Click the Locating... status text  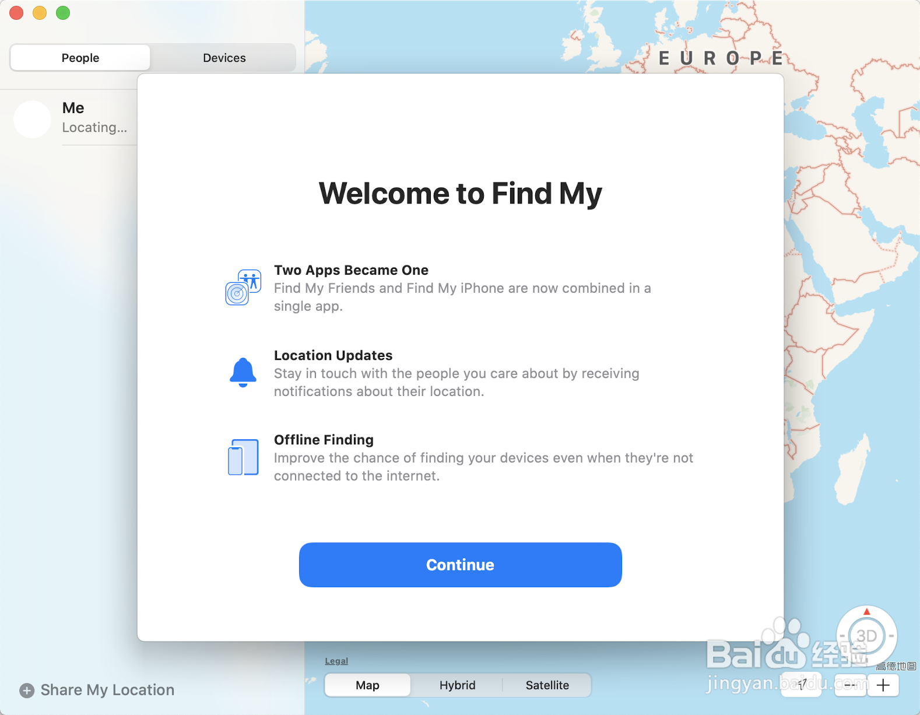point(94,127)
